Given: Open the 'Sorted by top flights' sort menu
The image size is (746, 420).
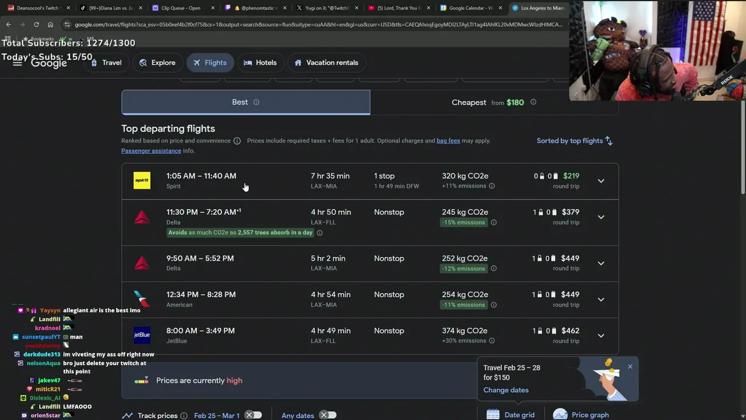Looking at the screenshot, I should point(574,141).
